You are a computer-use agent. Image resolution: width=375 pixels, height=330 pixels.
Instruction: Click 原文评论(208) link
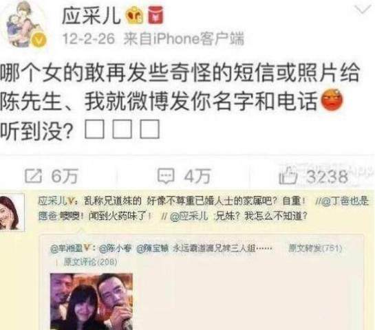(x=90, y=262)
